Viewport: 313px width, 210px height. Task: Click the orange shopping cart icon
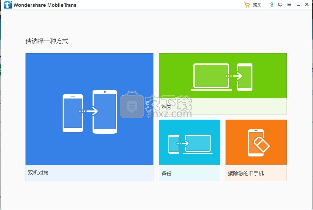(x=247, y=5)
